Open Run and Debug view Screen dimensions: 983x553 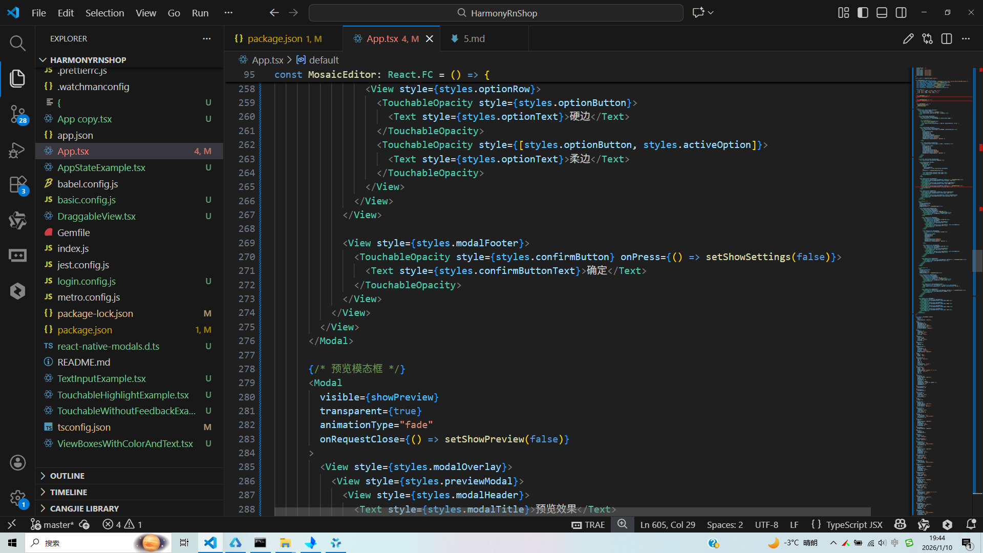click(17, 150)
